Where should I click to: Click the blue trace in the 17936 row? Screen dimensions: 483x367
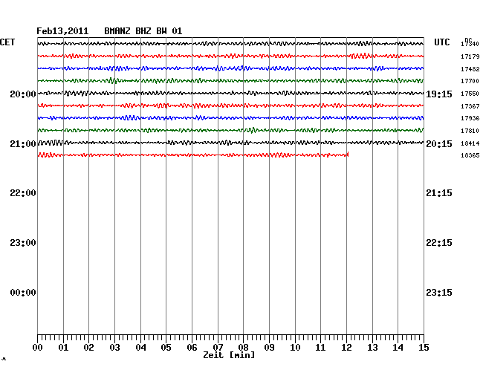230,118
